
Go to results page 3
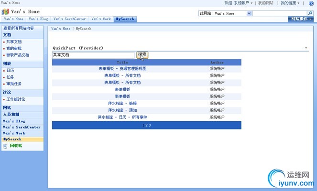coord(150,125)
